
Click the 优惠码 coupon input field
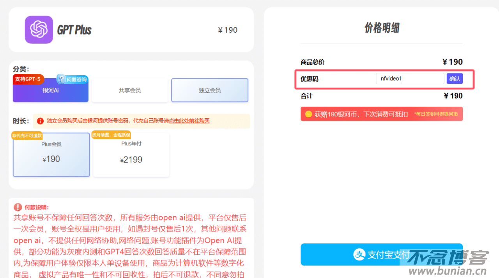(x=410, y=78)
